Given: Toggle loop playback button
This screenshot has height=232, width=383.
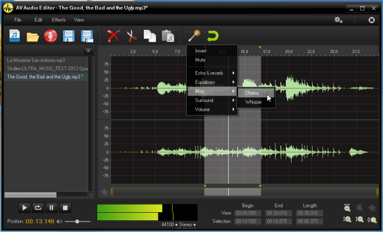Looking at the screenshot, I should tap(38, 208).
